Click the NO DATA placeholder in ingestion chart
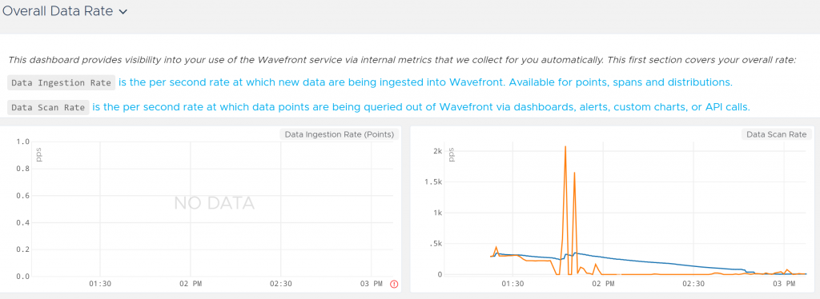This screenshot has width=820, height=299. [x=214, y=203]
